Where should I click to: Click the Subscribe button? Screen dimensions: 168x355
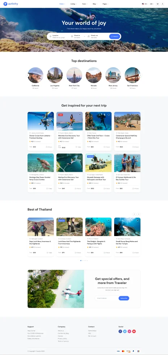[124, 298]
